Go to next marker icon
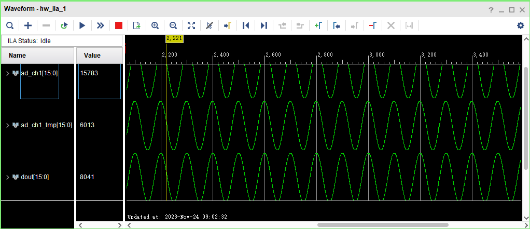 pyautogui.click(x=355, y=25)
